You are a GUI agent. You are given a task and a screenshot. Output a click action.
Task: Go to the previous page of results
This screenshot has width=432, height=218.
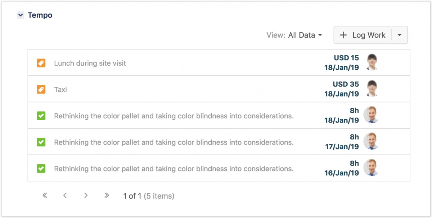(65, 195)
